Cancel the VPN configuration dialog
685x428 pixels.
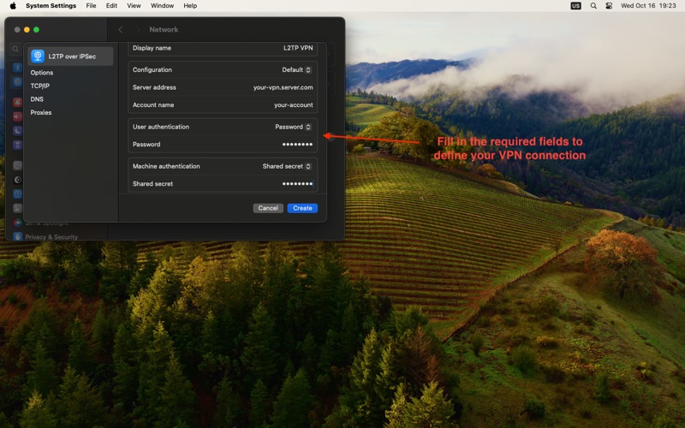[268, 208]
